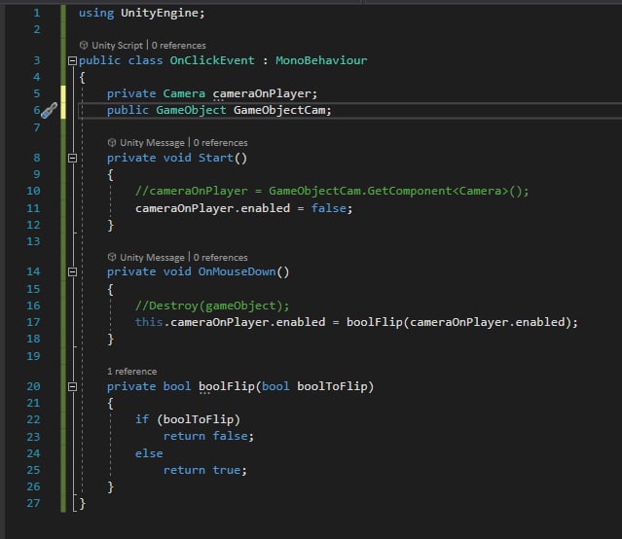Click the commented GetComponent<Camera> line
The width and height of the screenshot is (622, 539).
point(332,191)
